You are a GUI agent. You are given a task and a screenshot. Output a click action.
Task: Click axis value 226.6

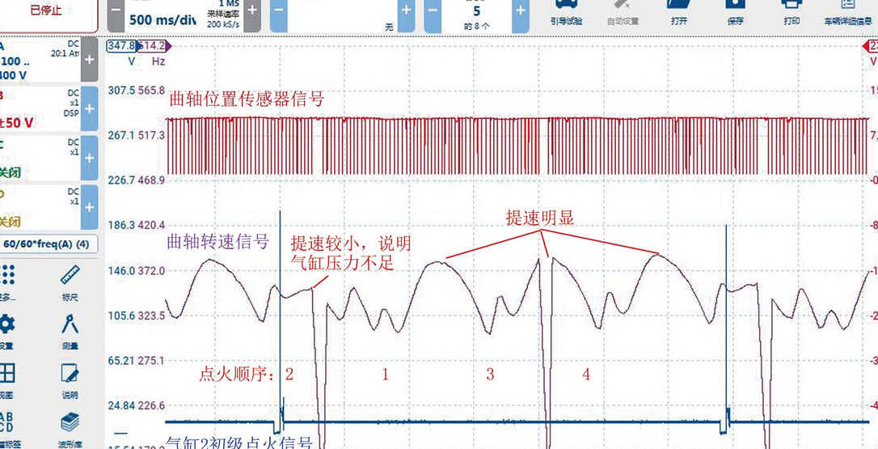coord(151,405)
